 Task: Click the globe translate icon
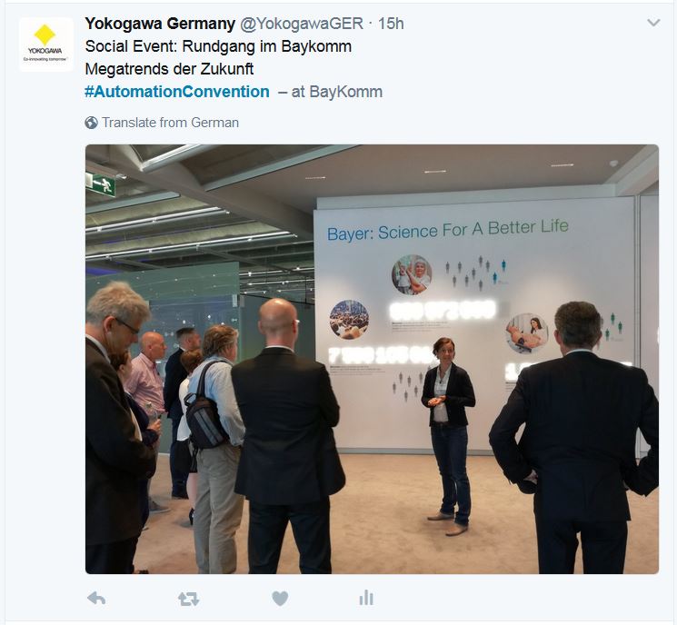point(91,123)
